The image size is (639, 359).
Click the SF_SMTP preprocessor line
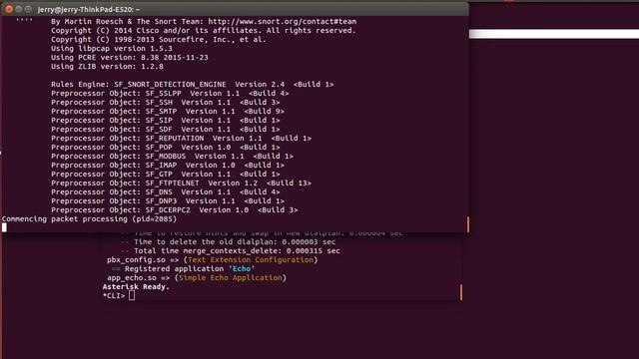tap(168, 111)
